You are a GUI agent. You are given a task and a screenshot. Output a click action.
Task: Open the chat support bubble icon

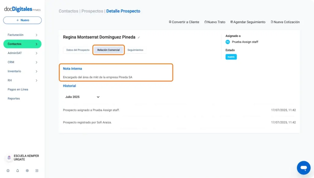coord(304,168)
